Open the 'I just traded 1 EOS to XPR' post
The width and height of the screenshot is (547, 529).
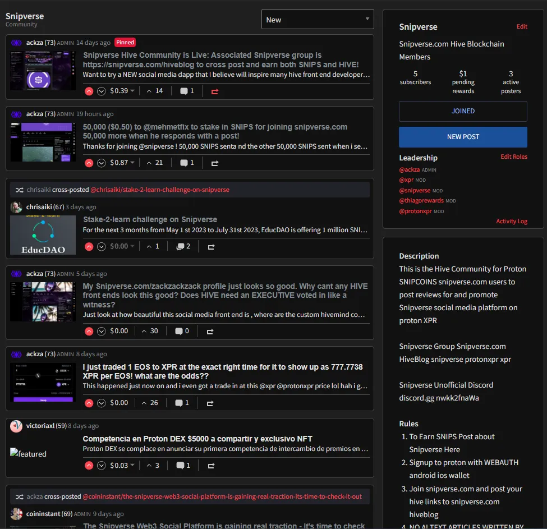[x=223, y=371]
